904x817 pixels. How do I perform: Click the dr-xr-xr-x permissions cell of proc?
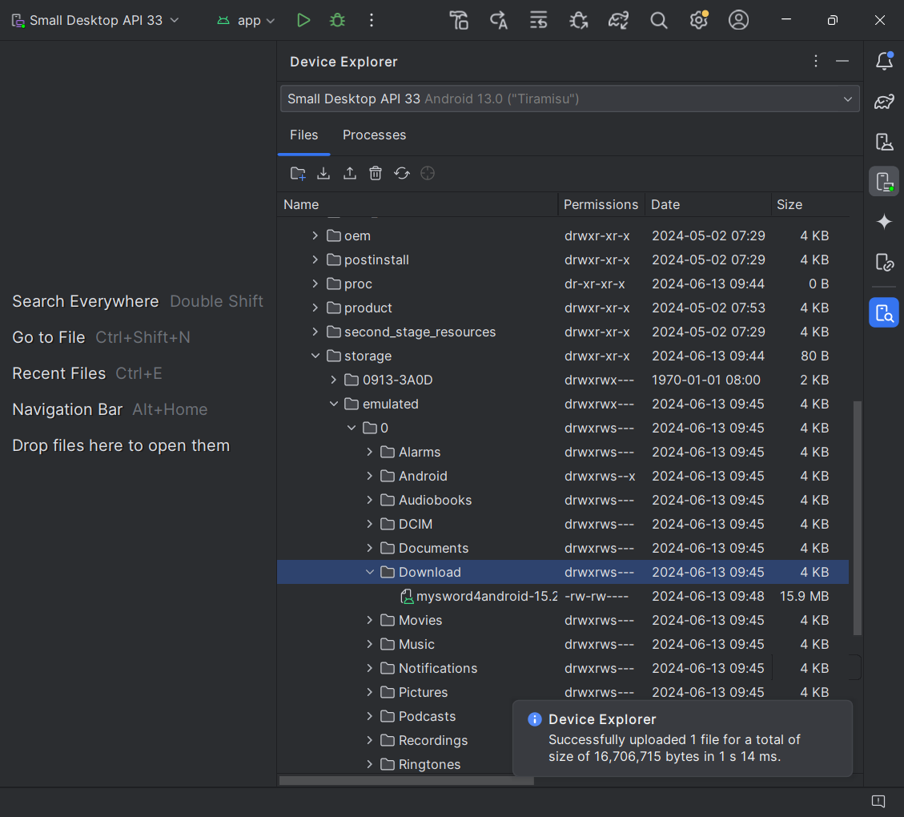point(594,284)
